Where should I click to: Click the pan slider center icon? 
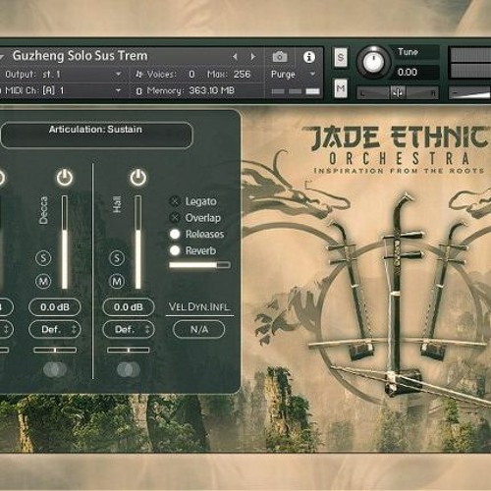tap(398, 92)
